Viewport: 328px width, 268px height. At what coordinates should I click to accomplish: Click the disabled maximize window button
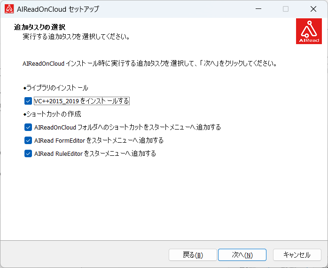(286, 9)
